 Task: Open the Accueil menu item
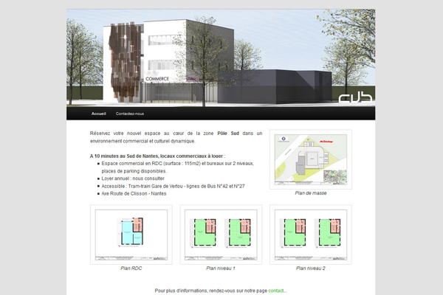pyautogui.click(x=98, y=114)
